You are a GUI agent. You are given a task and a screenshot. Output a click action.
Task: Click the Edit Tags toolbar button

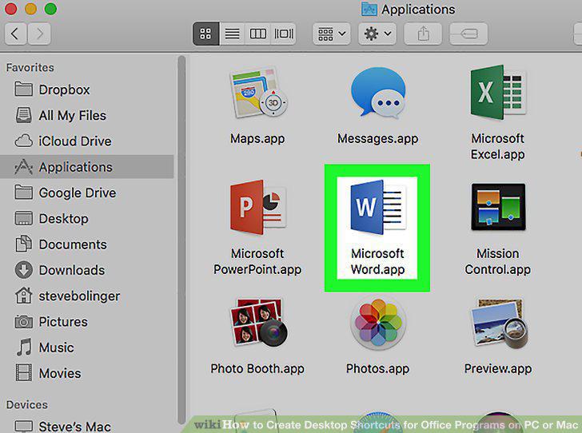click(x=468, y=34)
